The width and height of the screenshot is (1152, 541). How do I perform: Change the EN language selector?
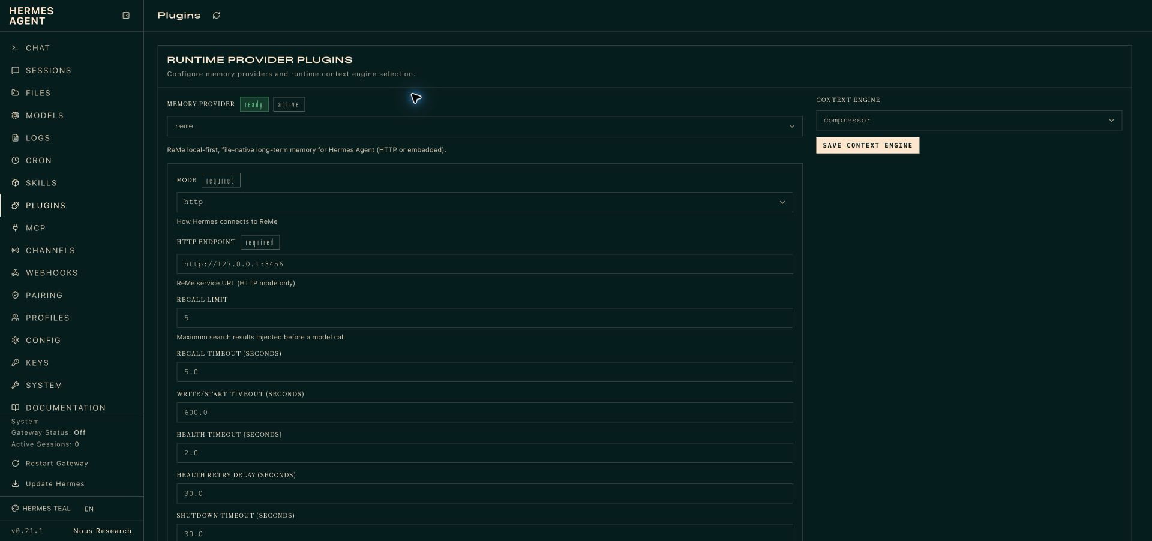[89, 509]
